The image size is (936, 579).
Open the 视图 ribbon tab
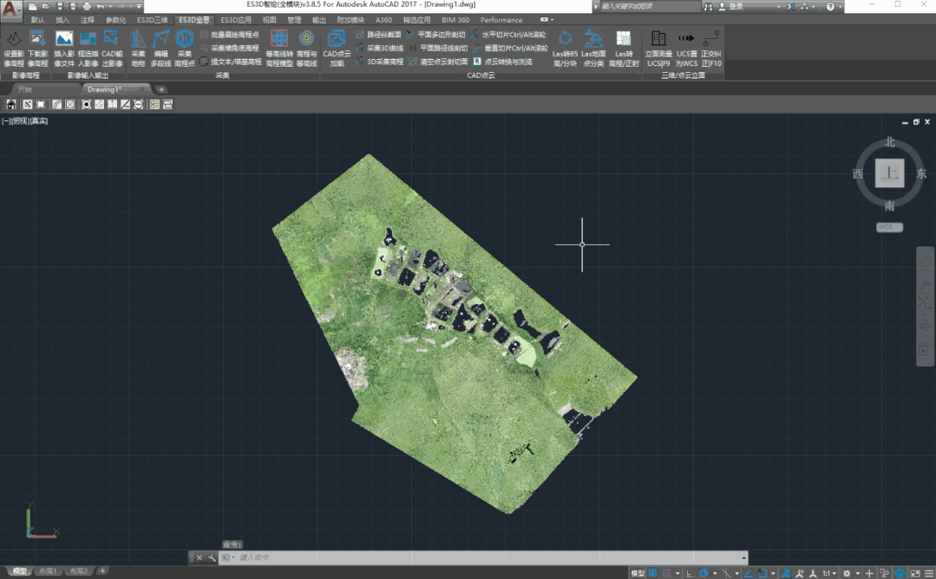coord(269,20)
